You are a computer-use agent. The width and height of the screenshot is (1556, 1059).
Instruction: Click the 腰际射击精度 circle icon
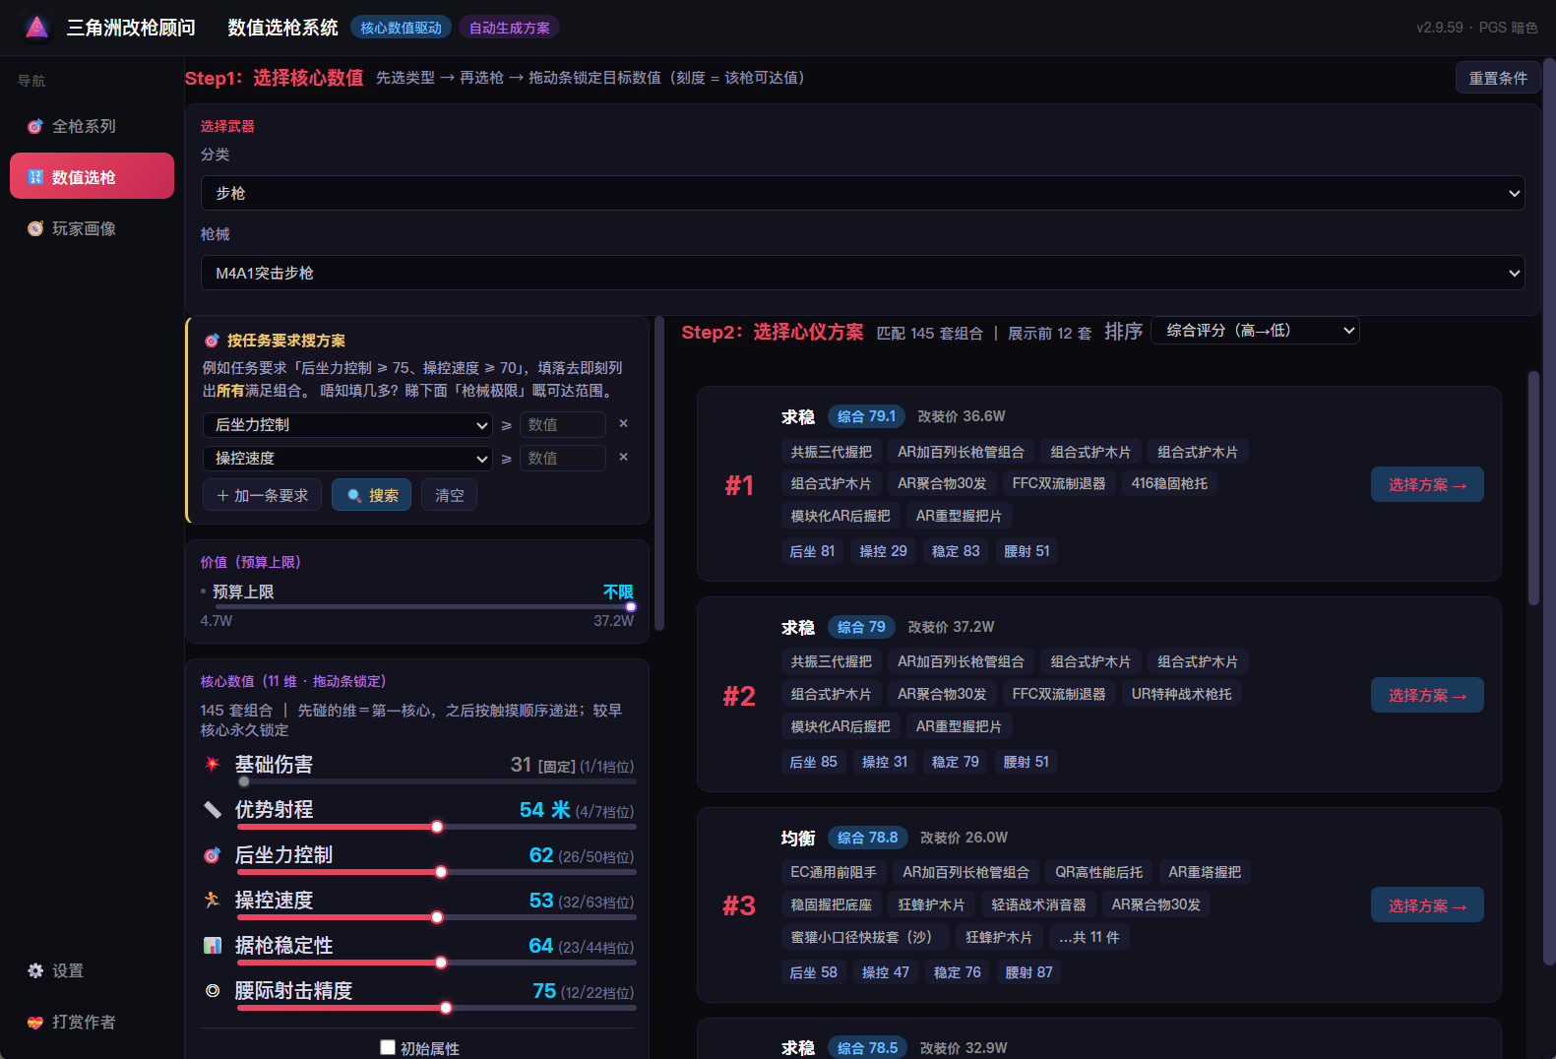point(212,990)
